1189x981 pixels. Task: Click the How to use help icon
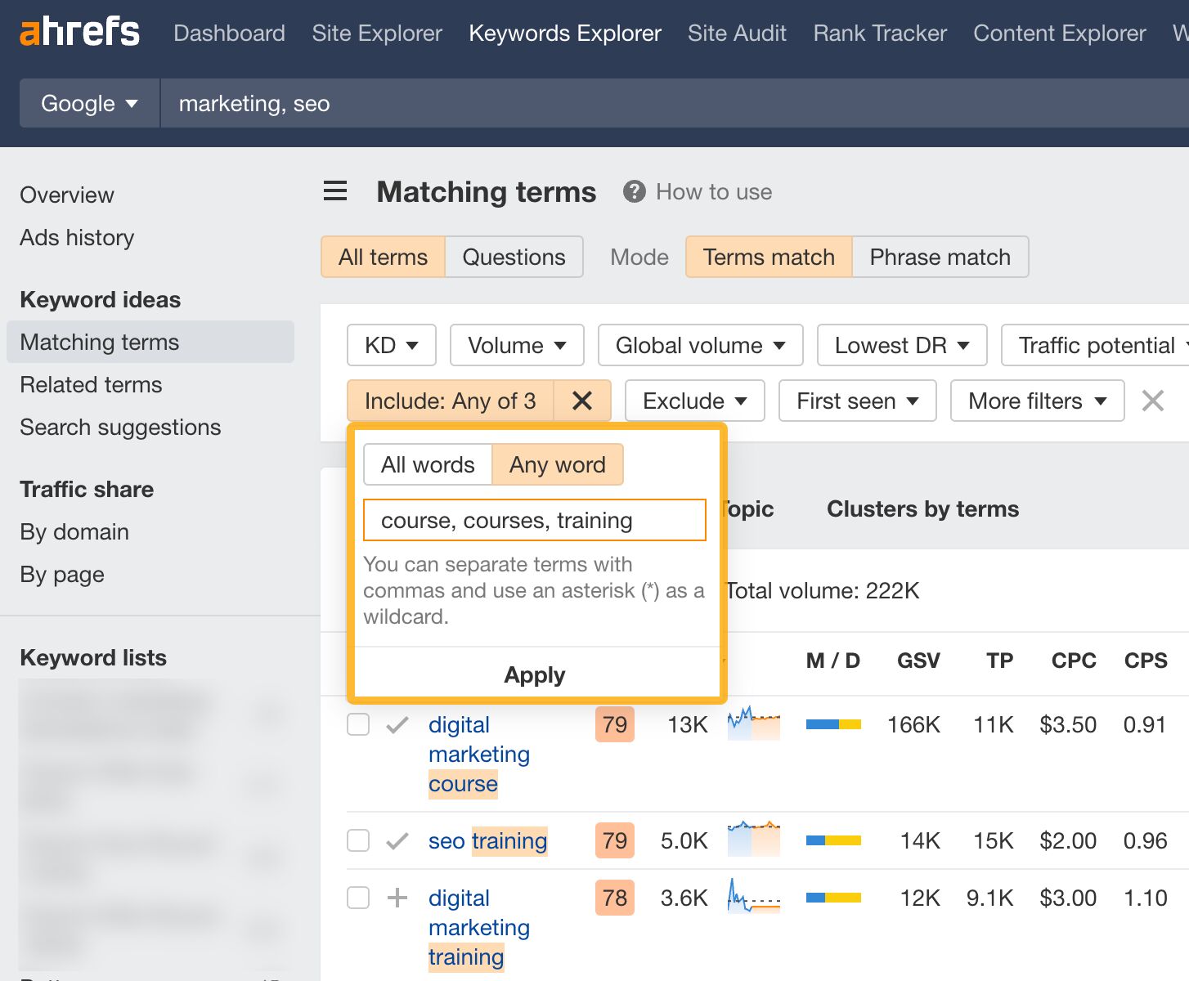[635, 191]
